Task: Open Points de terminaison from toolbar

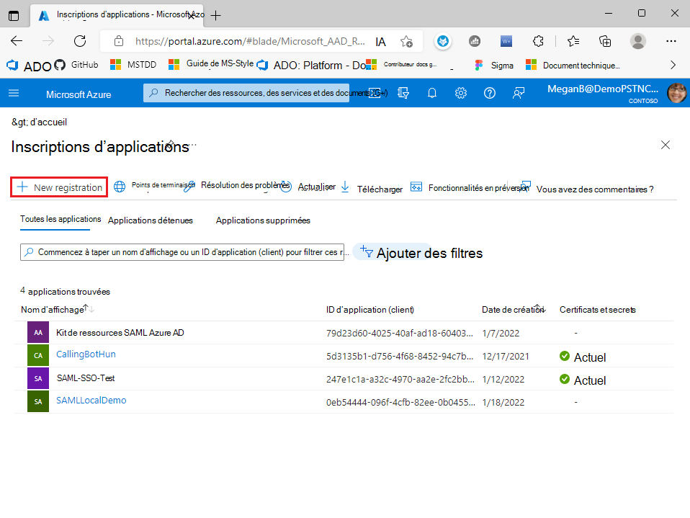Action: point(154,186)
